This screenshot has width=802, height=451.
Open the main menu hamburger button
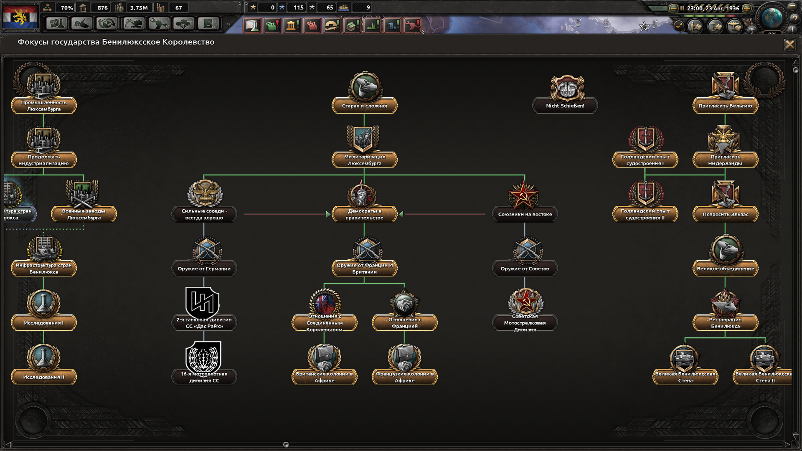coord(792,8)
